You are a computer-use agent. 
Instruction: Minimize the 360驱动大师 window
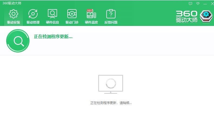coord(205,4)
